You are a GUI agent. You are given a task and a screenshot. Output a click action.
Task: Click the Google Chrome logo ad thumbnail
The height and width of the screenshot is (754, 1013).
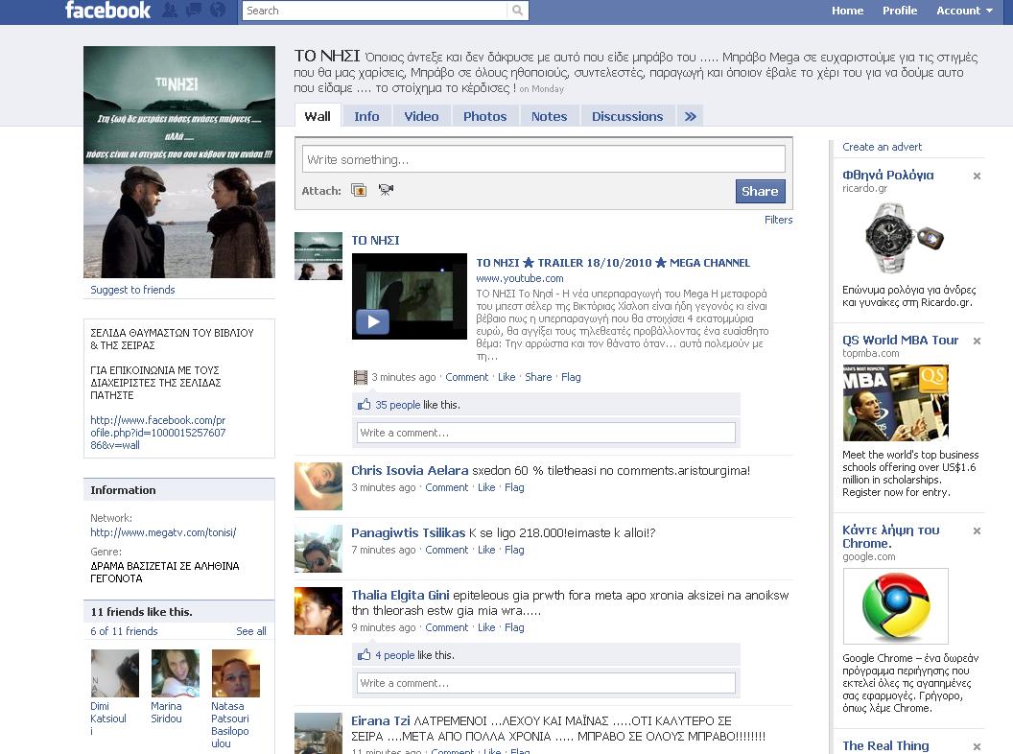[895, 606]
